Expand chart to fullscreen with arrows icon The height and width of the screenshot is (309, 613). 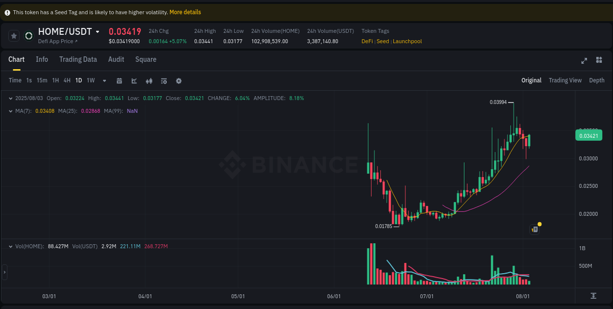[x=584, y=60]
